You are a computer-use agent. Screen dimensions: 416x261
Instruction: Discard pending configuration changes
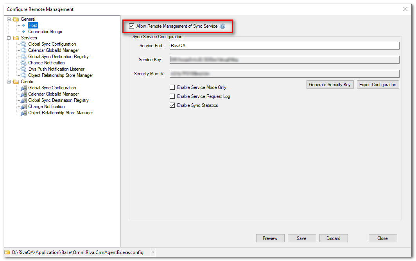[x=334, y=238]
